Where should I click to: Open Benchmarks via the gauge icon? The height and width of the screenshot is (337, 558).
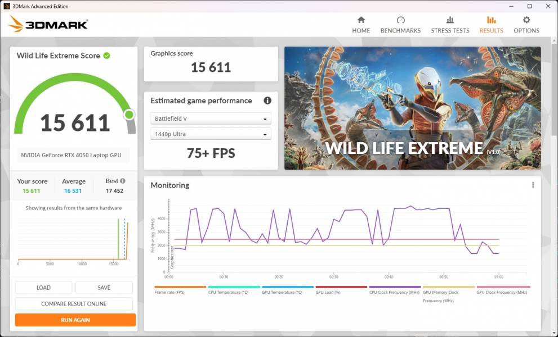[400, 20]
